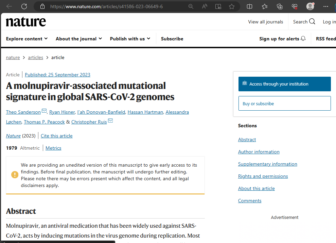Click the alerts bell icon
The height and width of the screenshot is (243, 336).
point(303,39)
